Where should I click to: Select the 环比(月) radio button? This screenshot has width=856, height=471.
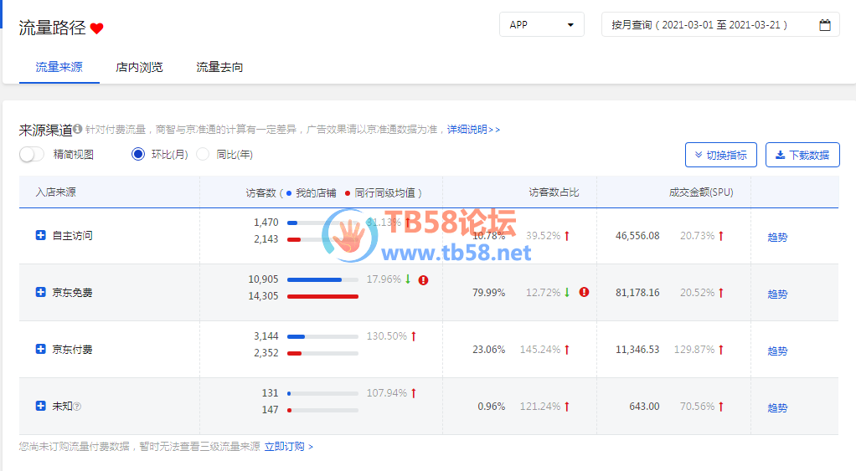click(x=138, y=154)
